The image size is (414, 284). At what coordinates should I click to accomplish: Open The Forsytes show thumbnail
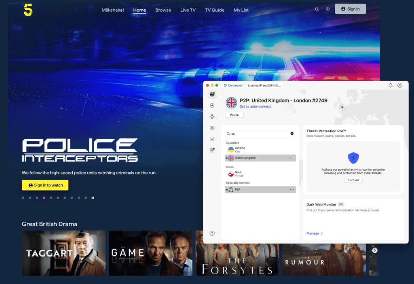[x=237, y=259]
